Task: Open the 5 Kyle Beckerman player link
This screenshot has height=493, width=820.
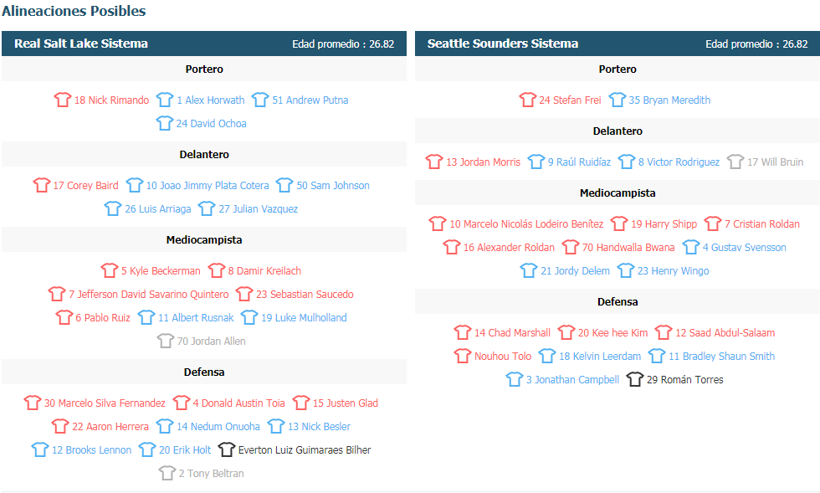Action: pos(161,270)
